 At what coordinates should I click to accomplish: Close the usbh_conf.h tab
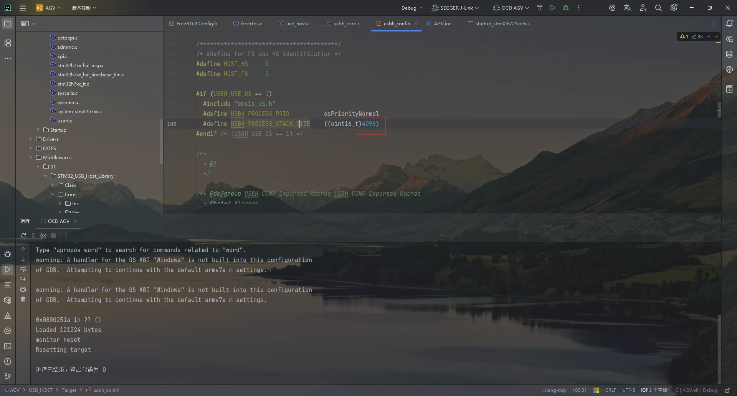pyautogui.click(x=416, y=24)
